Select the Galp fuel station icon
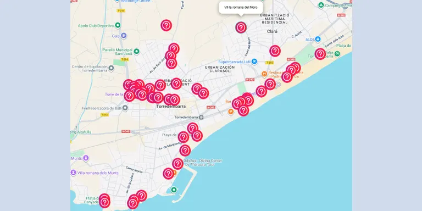The height and width of the screenshot is (211, 422). (124, 35)
